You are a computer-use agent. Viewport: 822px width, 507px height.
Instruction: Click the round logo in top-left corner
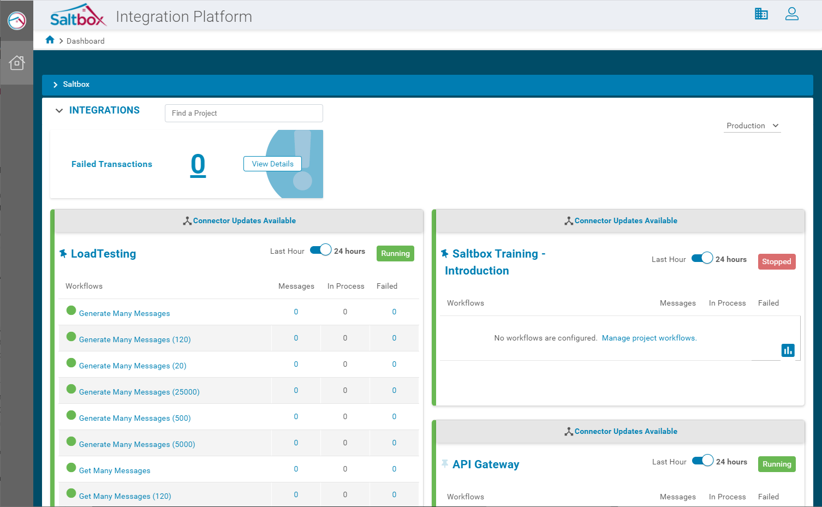(x=17, y=21)
